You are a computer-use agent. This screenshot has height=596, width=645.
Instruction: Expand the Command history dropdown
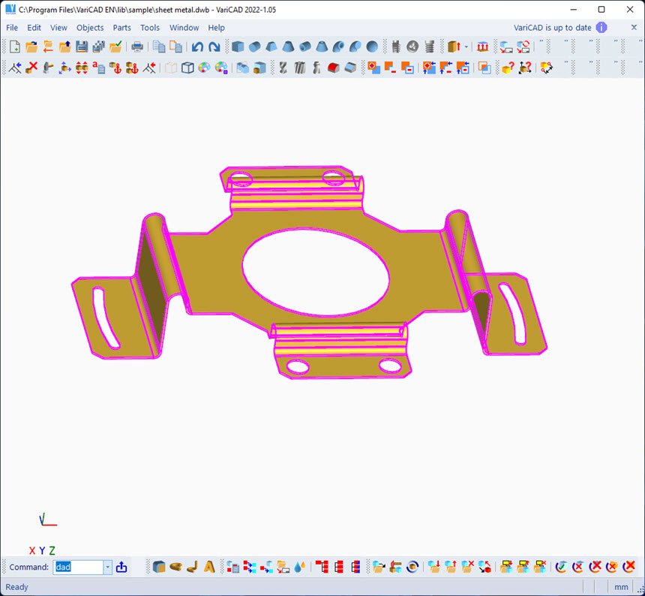click(x=107, y=567)
